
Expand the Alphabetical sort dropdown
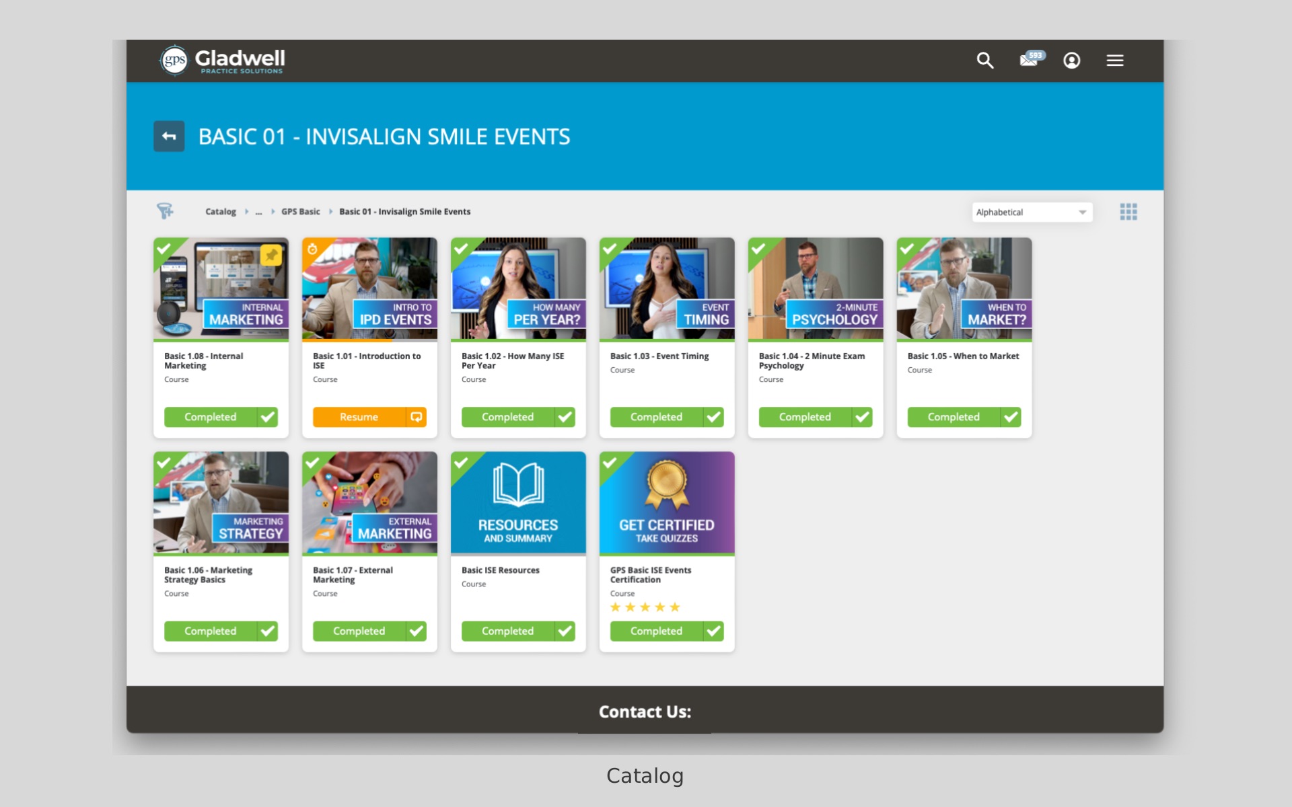pyautogui.click(x=1023, y=213)
